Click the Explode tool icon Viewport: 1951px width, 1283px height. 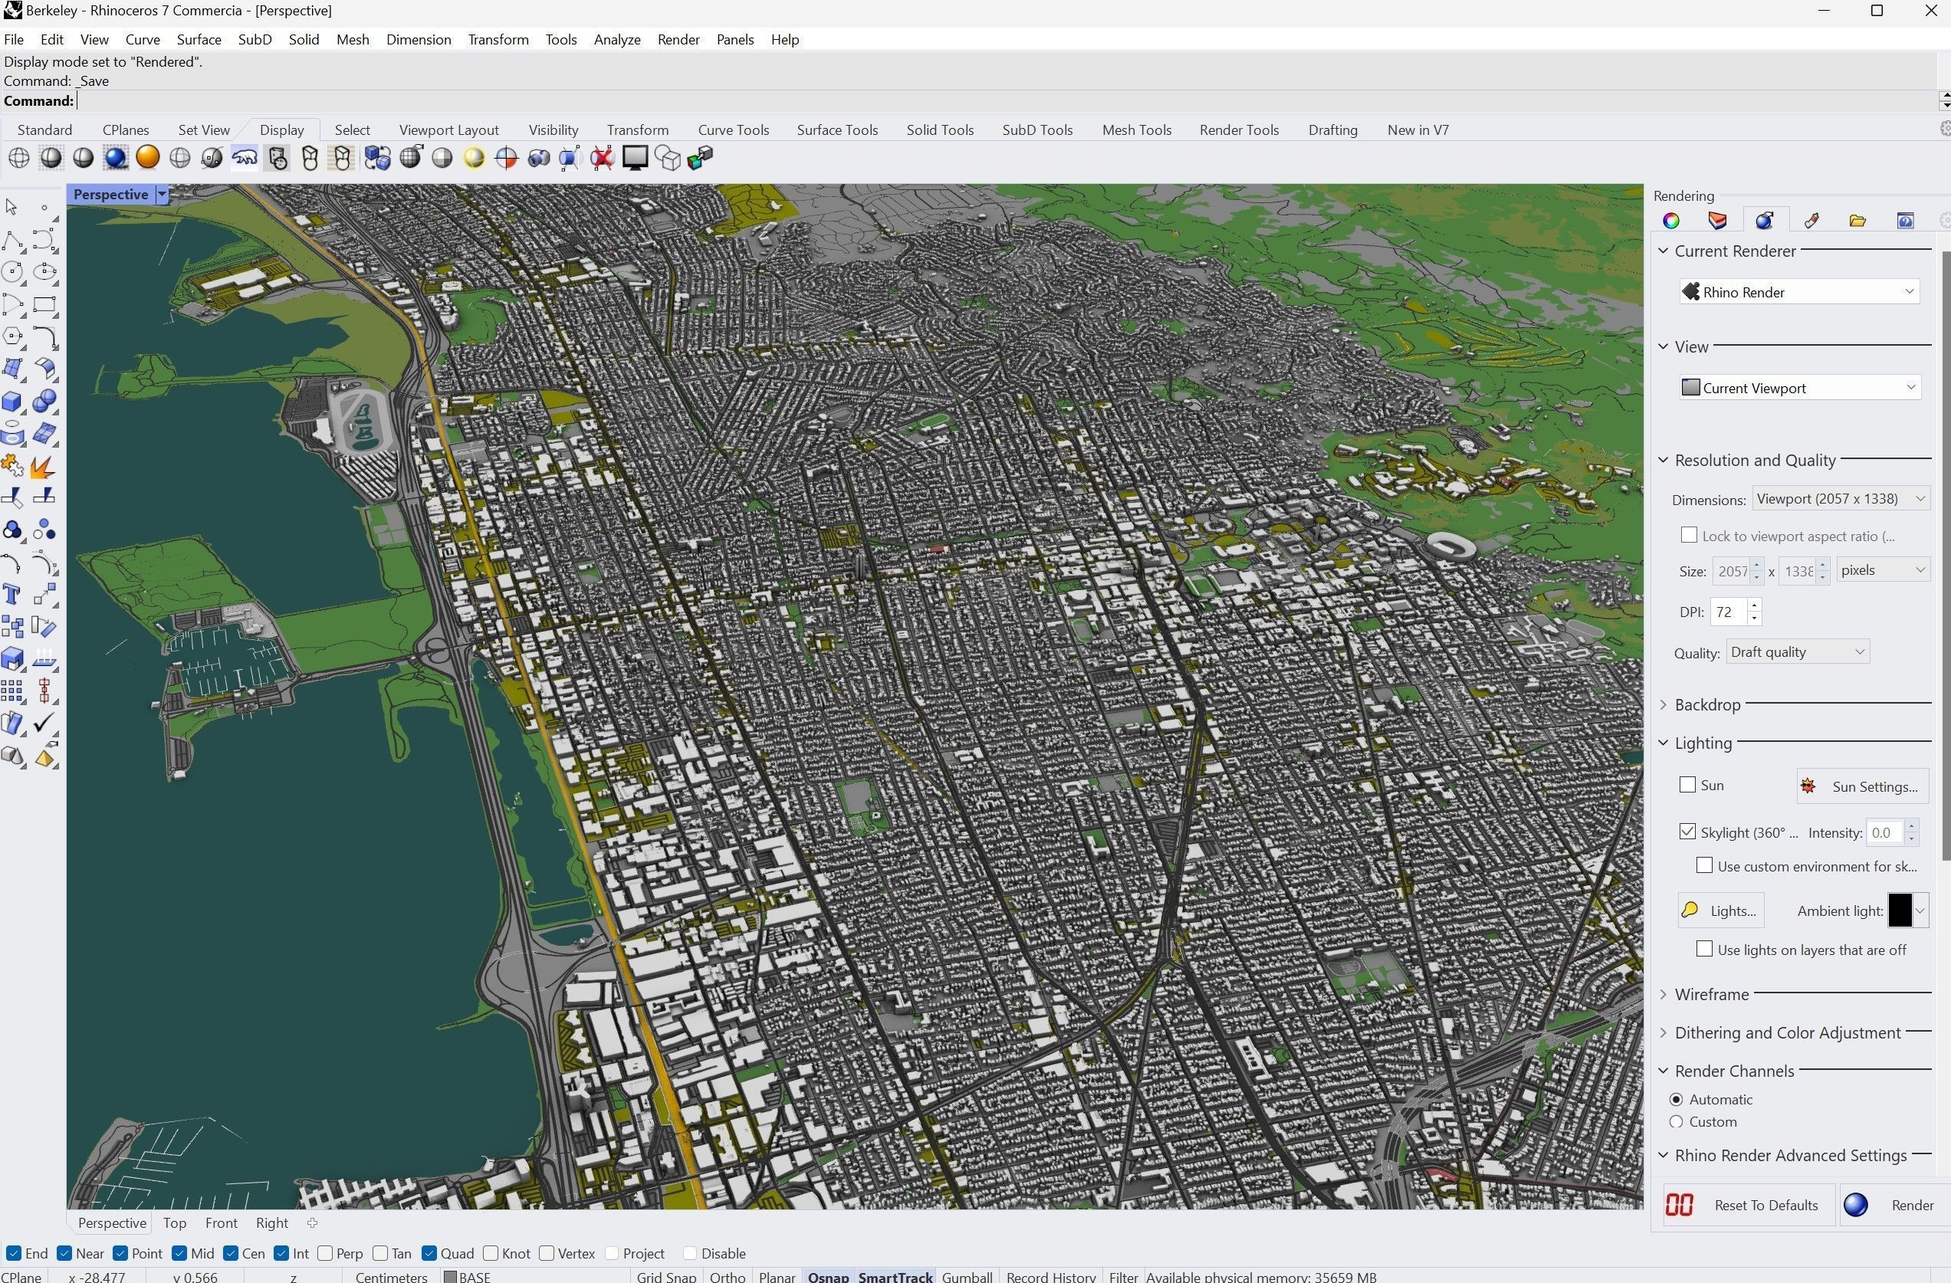tap(44, 466)
